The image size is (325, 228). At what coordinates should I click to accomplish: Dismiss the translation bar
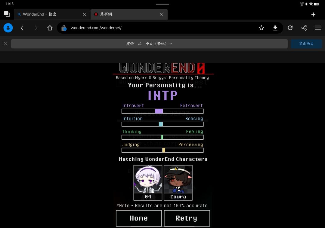[x=6, y=44]
